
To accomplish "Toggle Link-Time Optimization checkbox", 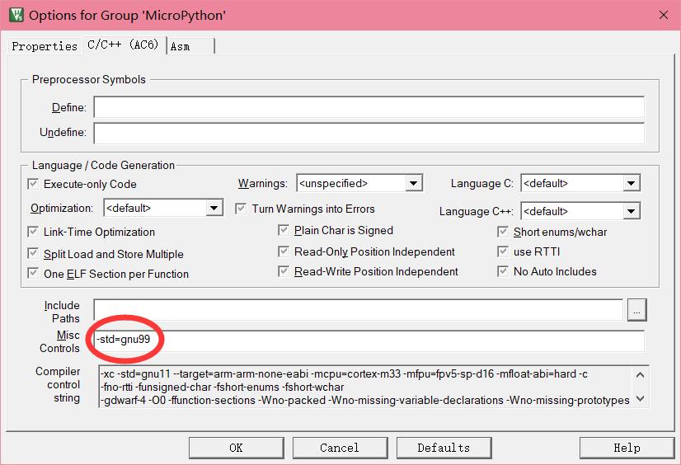I will coord(34,232).
